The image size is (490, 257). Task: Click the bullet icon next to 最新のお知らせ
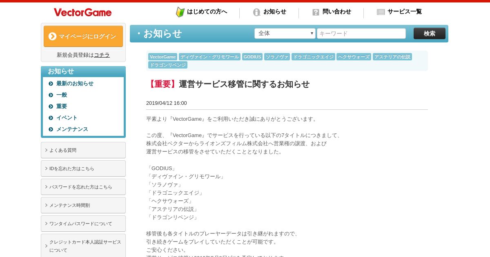pos(51,84)
